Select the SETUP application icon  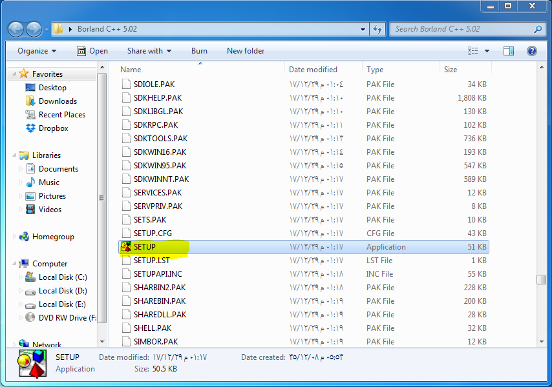tap(125, 247)
